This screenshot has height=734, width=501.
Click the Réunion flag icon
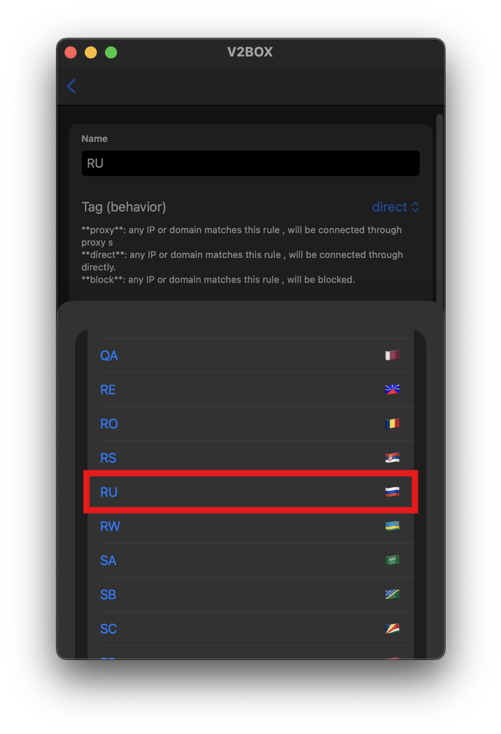[x=392, y=390]
